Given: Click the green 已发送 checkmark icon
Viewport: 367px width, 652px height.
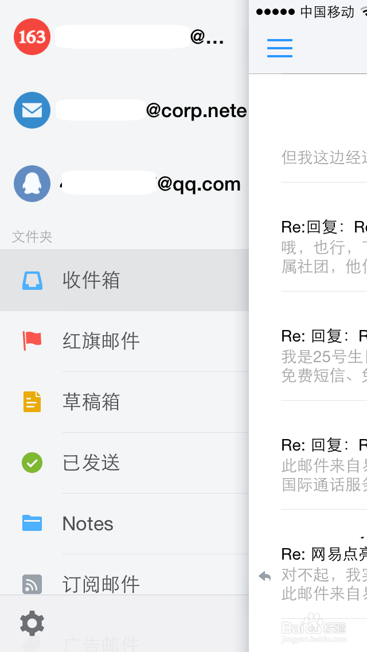Looking at the screenshot, I should [32, 463].
